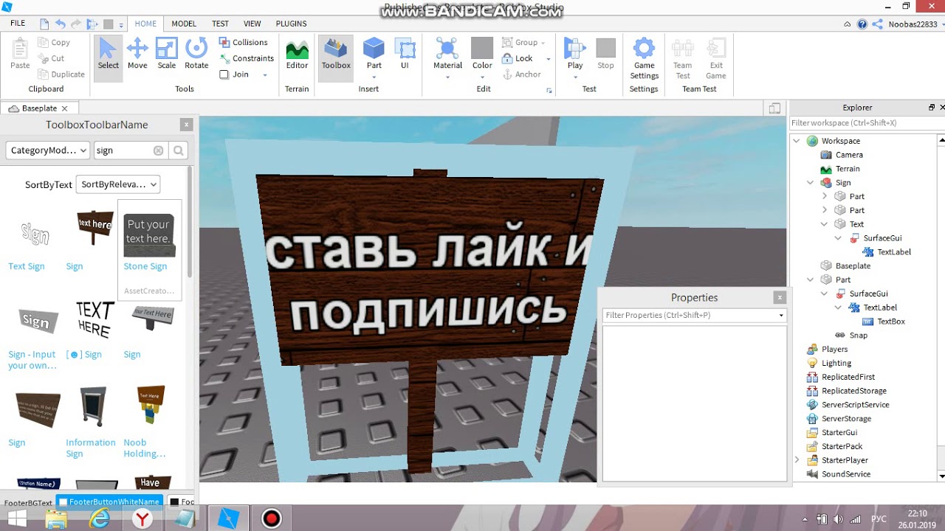Open the PLUGINS ribbon tab

pos(291,24)
